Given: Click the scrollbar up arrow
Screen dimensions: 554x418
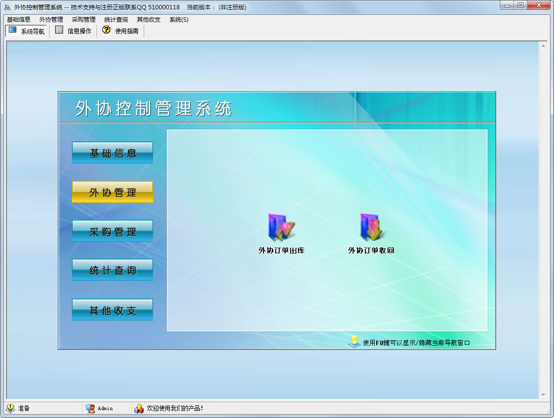Looking at the screenshot, I should tap(543, 46).
